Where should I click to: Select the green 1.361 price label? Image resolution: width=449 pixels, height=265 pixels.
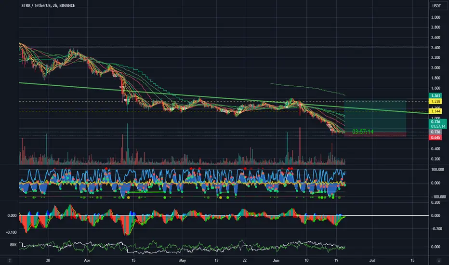(x=435, y=96)
